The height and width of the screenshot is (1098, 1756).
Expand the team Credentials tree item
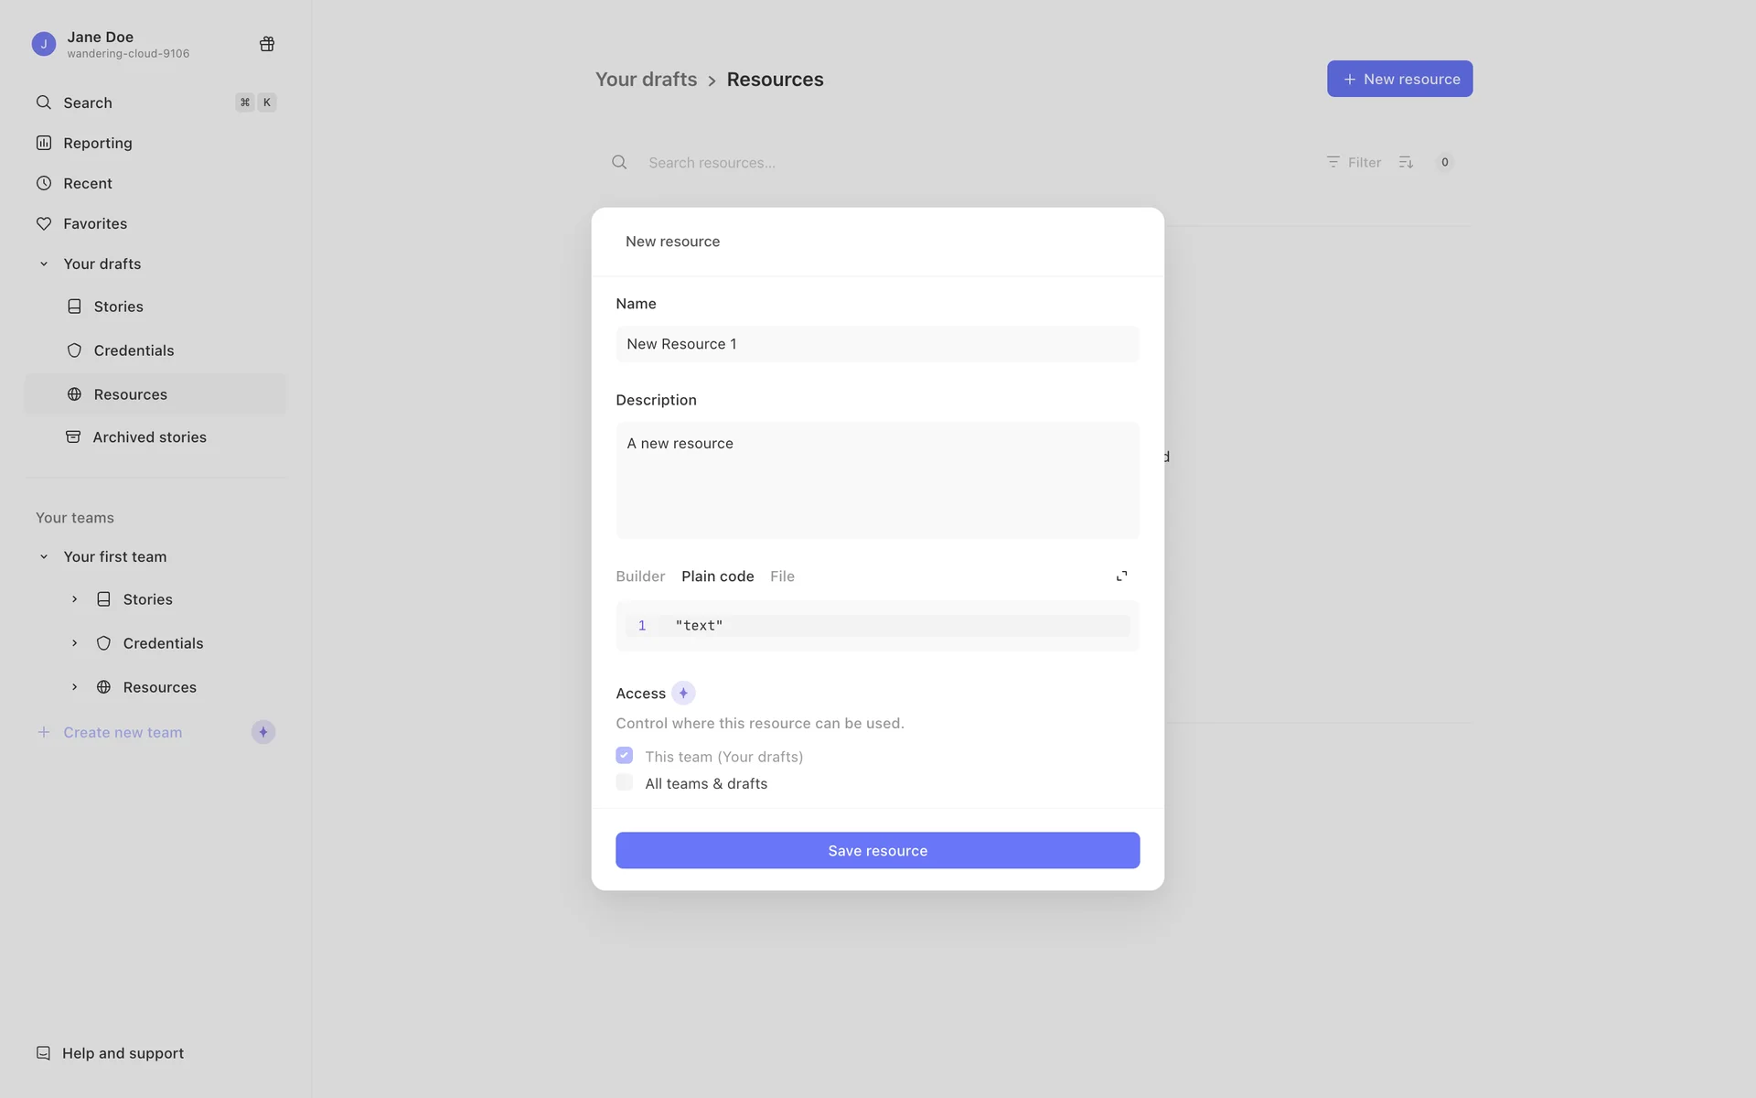pos(75,643)
